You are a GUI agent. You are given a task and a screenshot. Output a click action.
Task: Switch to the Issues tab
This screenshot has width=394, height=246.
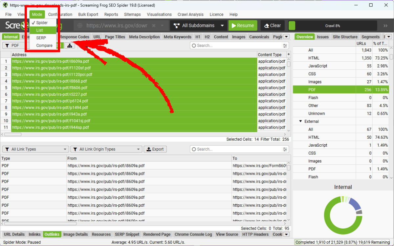point(323,37)
